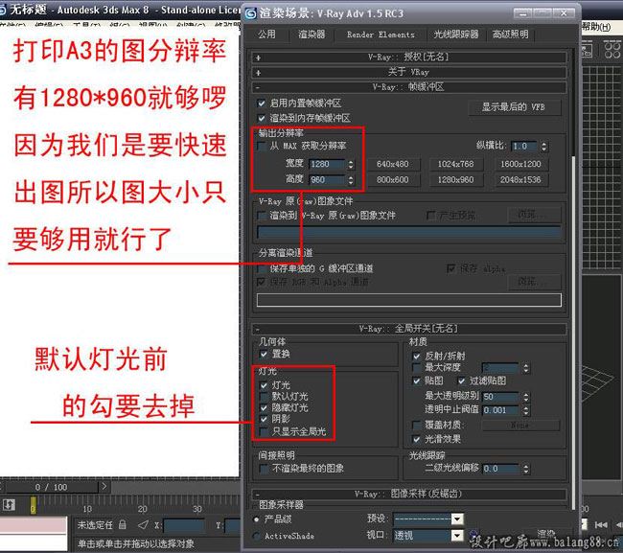Toggle the 隐藏灯光 hidden lights checkbox
This screenshot has height=553, width=623.
(x=264, y=407)
